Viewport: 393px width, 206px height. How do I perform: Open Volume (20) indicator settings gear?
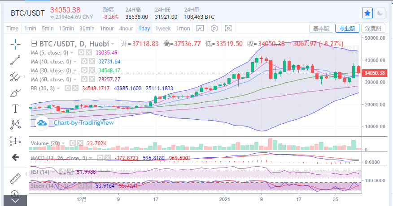(72, 143)
